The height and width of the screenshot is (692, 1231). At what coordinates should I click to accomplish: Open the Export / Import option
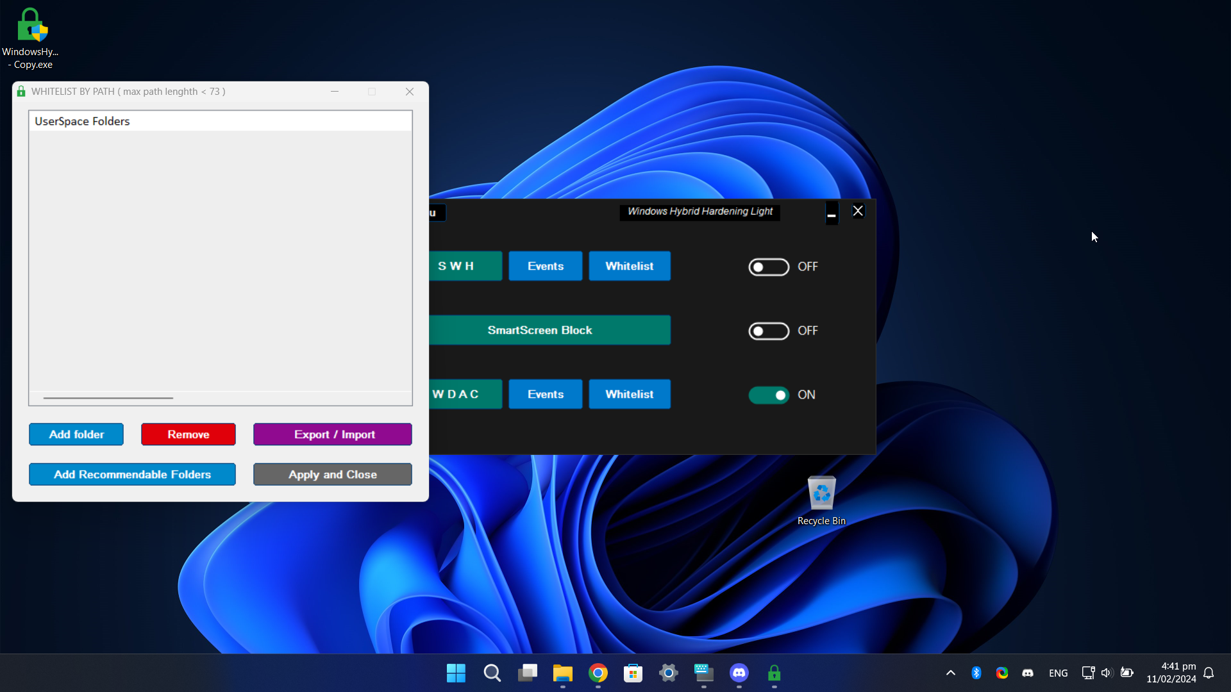[x=332, y=434]
